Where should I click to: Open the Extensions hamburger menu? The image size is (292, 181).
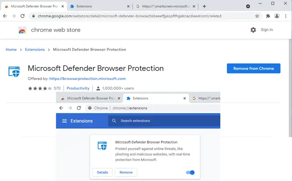[64, 121]
